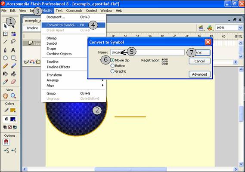
Task: Click the Swap Colors icon
Action: [15, 127]
